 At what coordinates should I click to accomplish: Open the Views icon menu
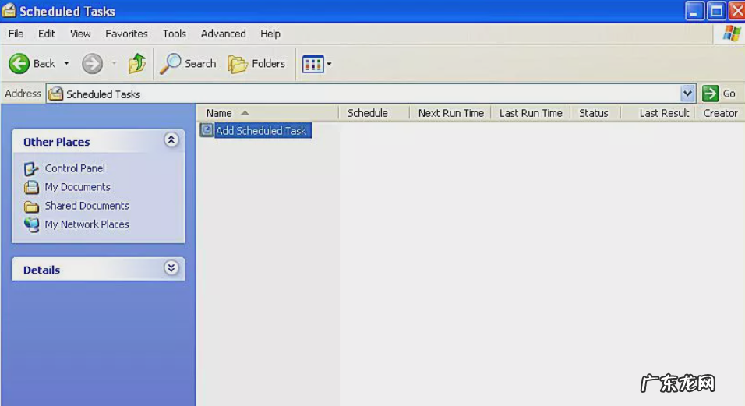click(317, 64)
